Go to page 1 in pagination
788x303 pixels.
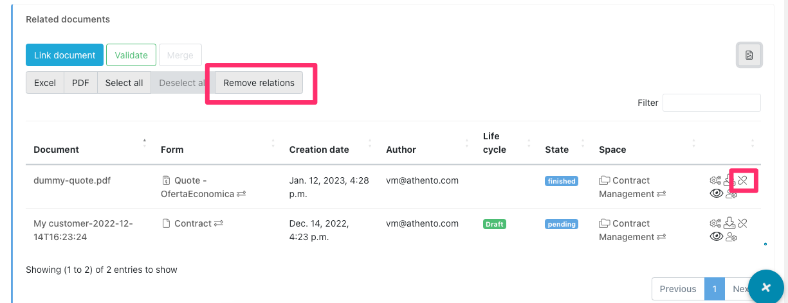[714, 289]
